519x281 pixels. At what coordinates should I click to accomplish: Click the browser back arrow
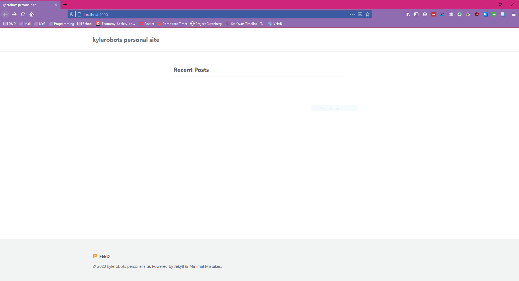tap(5, 14)
